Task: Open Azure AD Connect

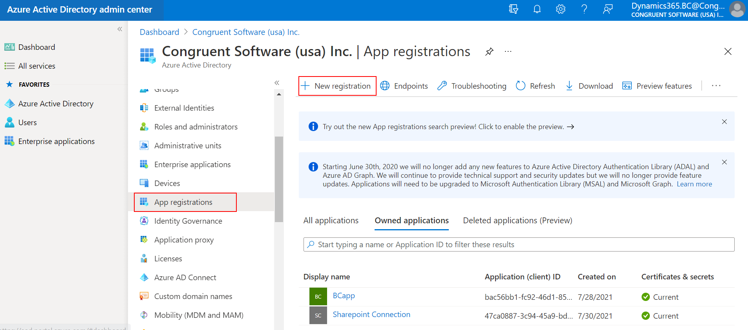Action: 185,277
